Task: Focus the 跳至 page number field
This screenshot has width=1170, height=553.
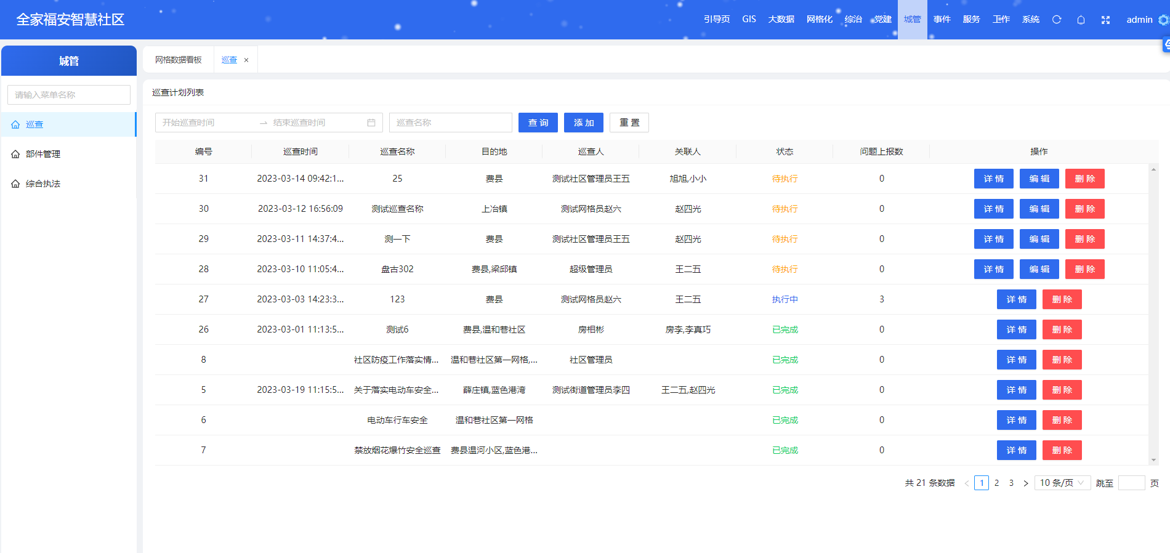Action: pyautogui.click(x=1131, y=483)
